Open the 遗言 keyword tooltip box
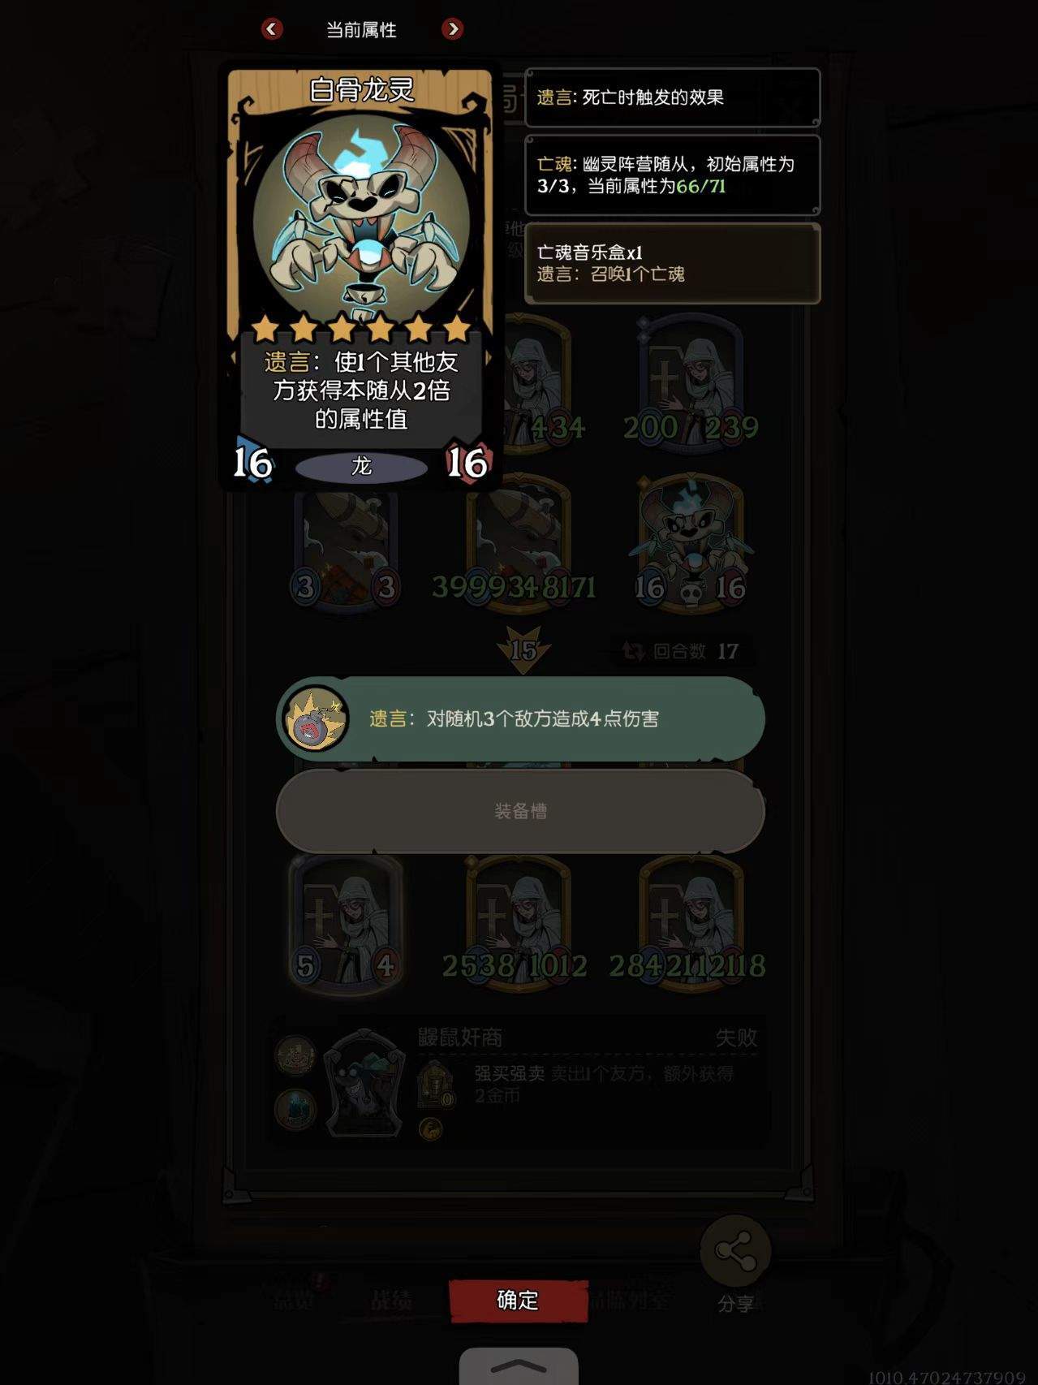 (673, 97)
